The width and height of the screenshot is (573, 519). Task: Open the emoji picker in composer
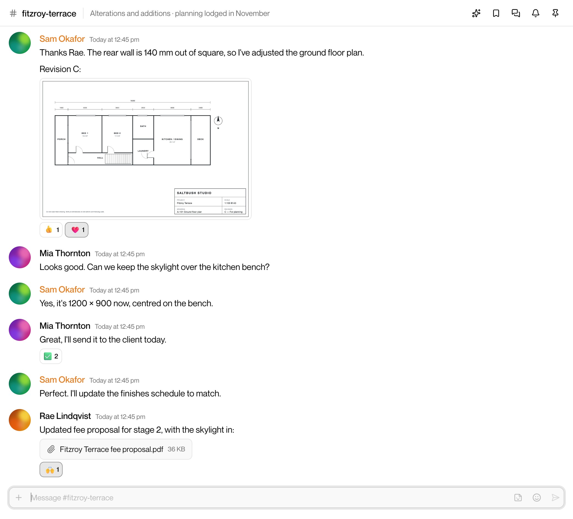[537, 497]
